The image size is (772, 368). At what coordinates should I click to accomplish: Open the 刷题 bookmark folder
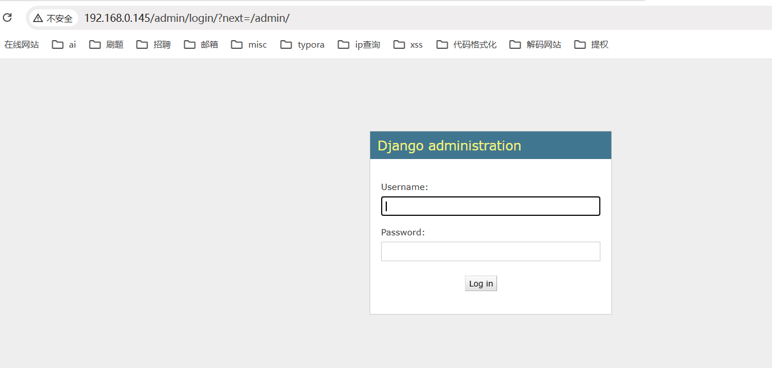tap(106, 45)
